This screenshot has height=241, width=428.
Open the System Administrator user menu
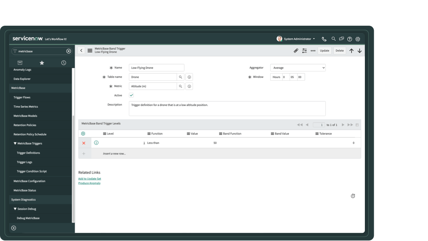click(x=296, y=39)
